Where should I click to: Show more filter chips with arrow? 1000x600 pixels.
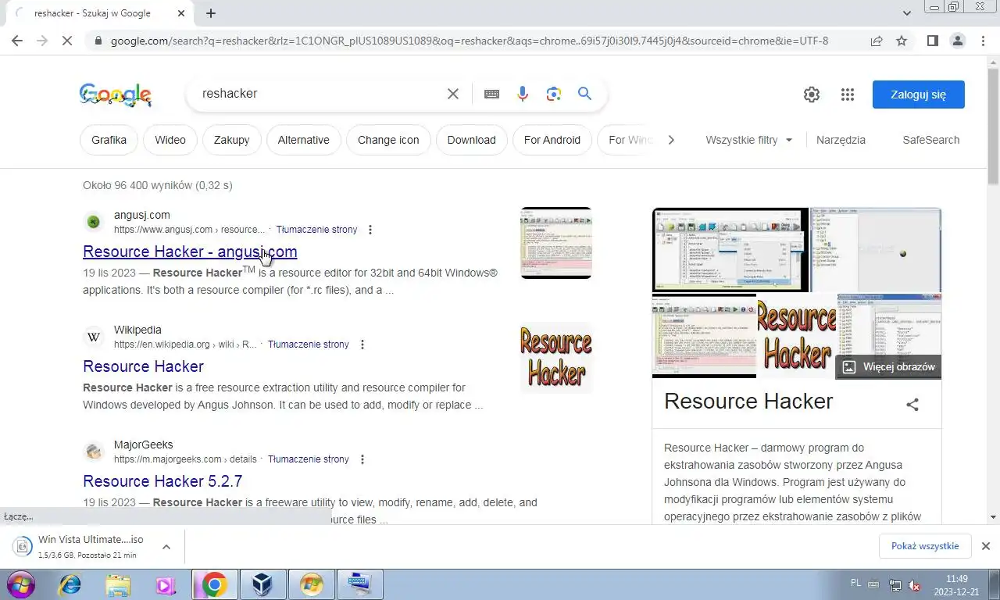tap(670, 140)
